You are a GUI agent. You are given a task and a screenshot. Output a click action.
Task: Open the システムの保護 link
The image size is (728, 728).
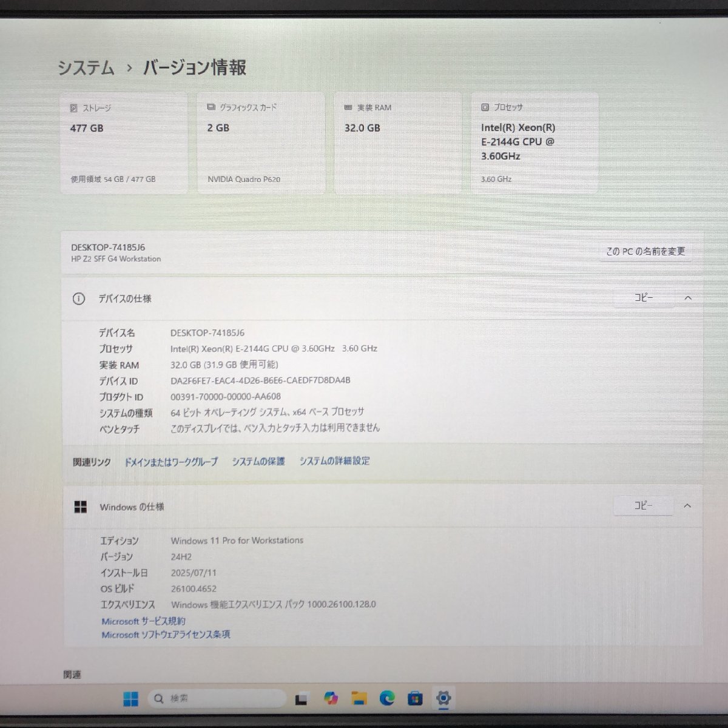click(x=258, y=461)
